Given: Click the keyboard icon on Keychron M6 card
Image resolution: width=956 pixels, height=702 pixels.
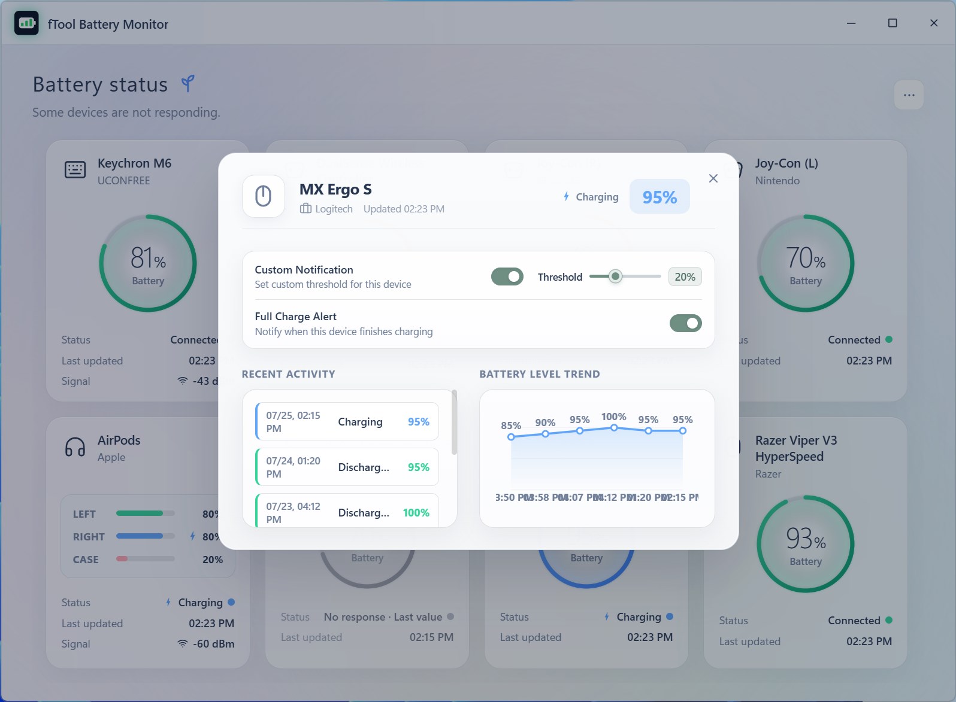Looking at the screenshot, I should [75, 170].
